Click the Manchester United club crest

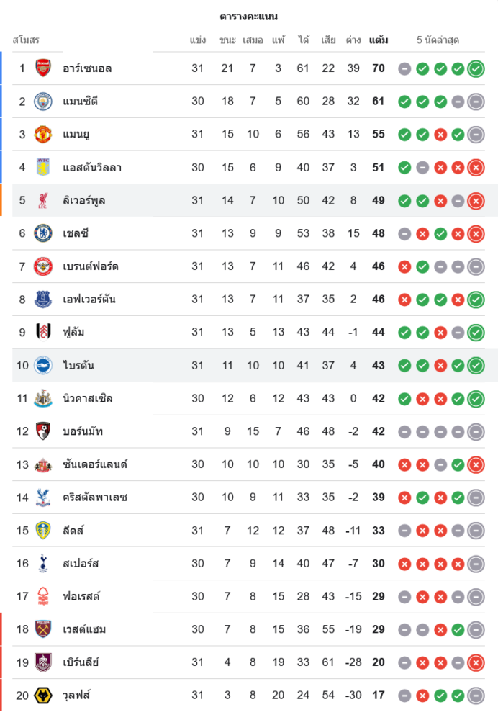tap(43, 135)
